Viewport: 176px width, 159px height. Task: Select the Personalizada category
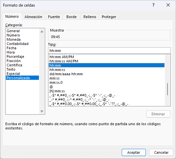click(22, 78)
